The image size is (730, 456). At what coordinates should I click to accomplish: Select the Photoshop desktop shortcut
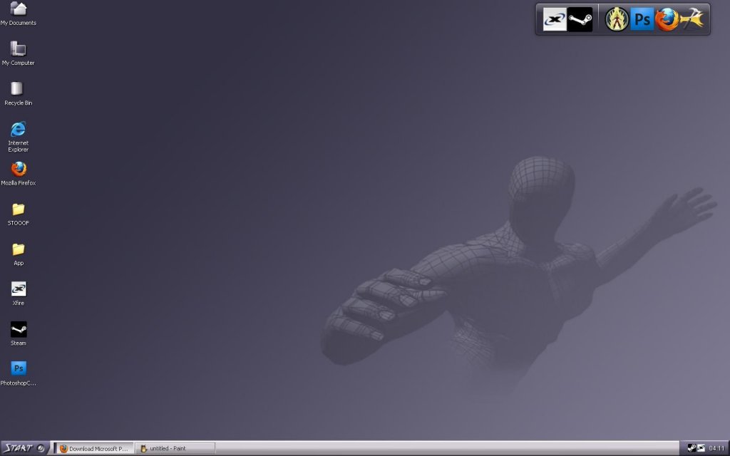[x=18, y=373]
